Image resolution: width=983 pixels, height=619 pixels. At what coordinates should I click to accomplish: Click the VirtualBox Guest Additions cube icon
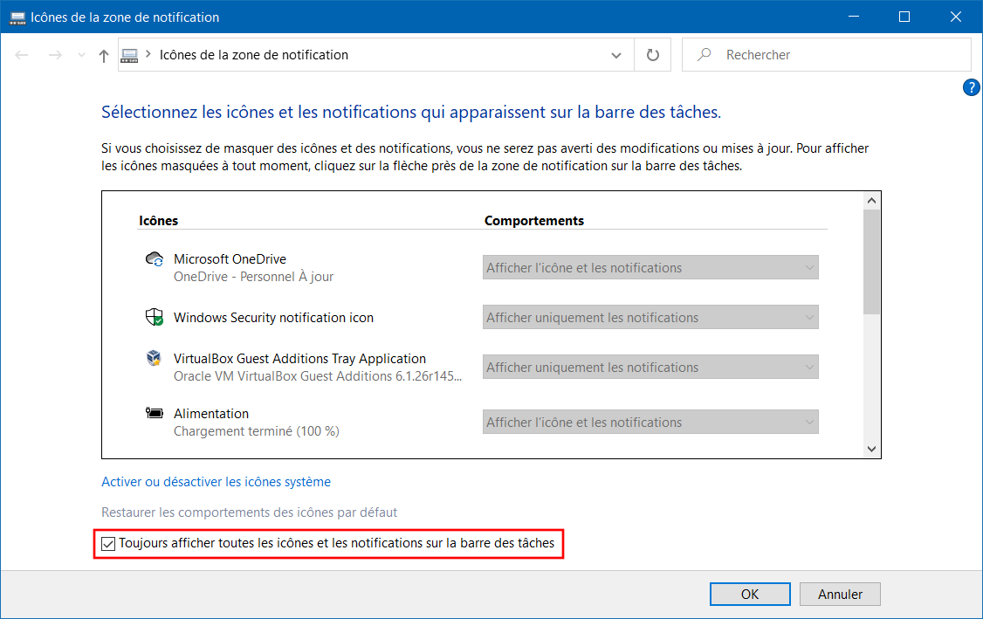[154, 358]
